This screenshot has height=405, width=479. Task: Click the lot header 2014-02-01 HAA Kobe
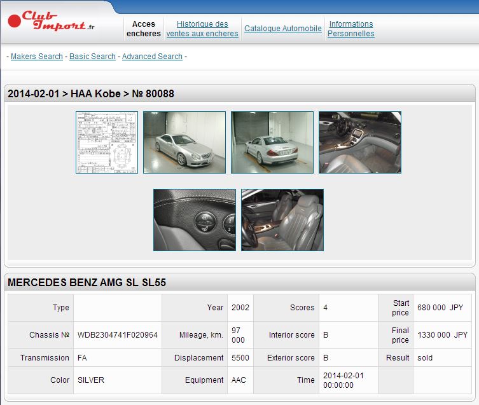[x=91, y=94]
